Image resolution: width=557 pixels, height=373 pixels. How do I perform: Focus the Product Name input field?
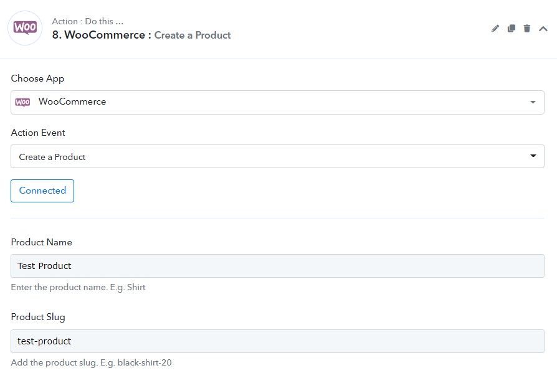(x=277, y=266)
